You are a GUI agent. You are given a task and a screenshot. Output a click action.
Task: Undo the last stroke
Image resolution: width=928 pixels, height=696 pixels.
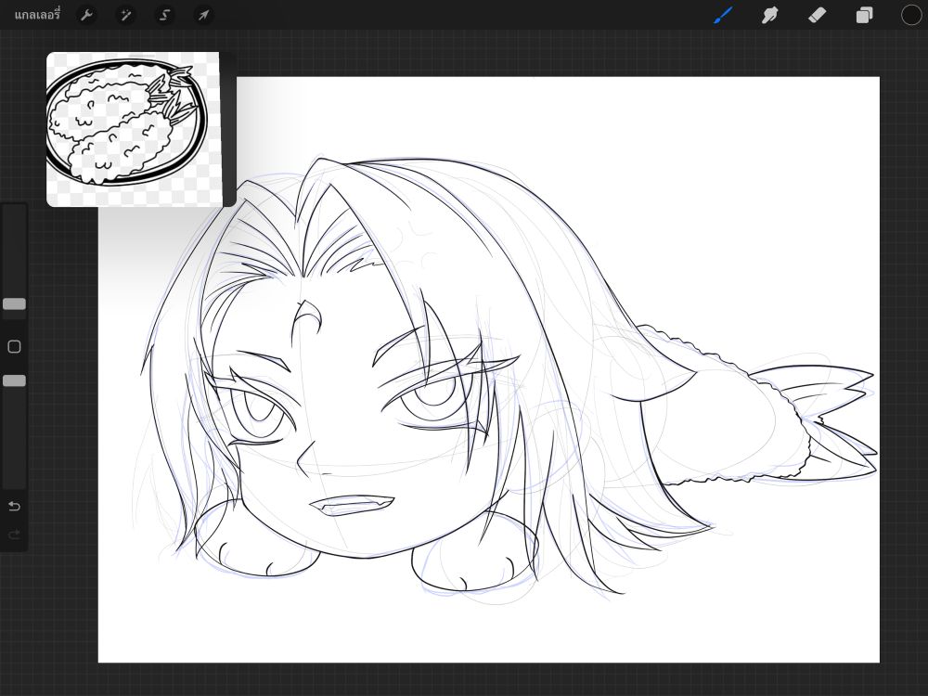point(14,506)
